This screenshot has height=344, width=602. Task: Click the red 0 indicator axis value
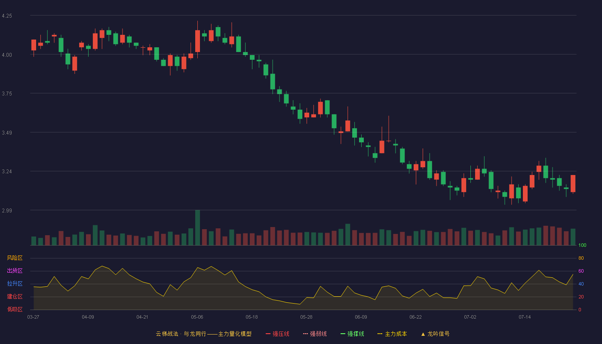tap(580, 310)
